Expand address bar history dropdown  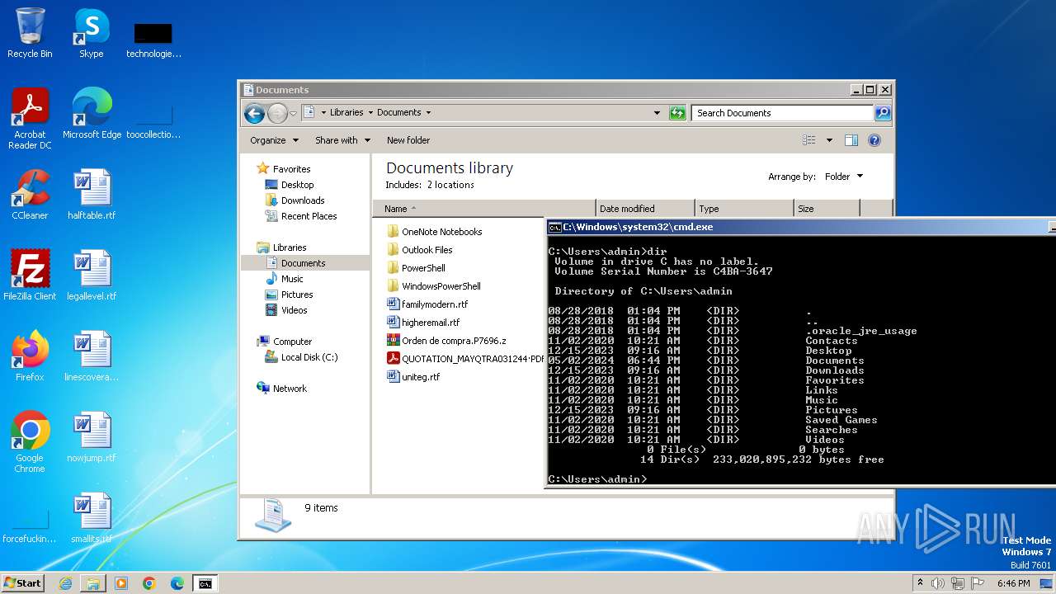click(x=657, y=113)
